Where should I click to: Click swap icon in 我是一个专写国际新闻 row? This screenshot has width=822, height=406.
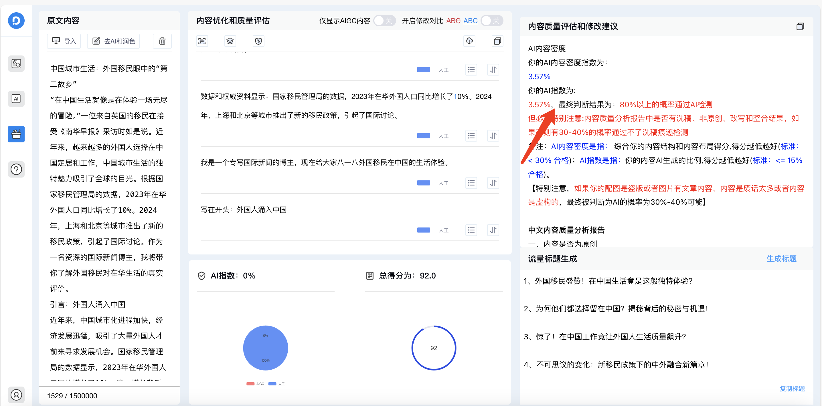click(x=493, y=183)
